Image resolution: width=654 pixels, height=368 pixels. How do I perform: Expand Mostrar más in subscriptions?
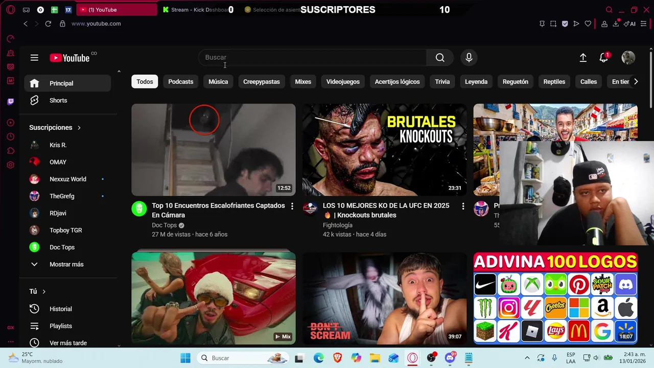[x=67, y=264]
